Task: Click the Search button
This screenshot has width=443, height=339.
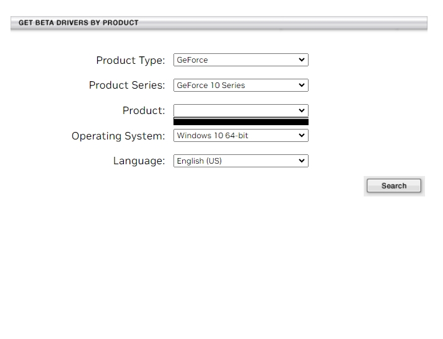Action: pos(394,185)
